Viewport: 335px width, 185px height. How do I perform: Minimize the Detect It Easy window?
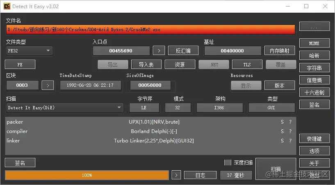coord(288,6)
